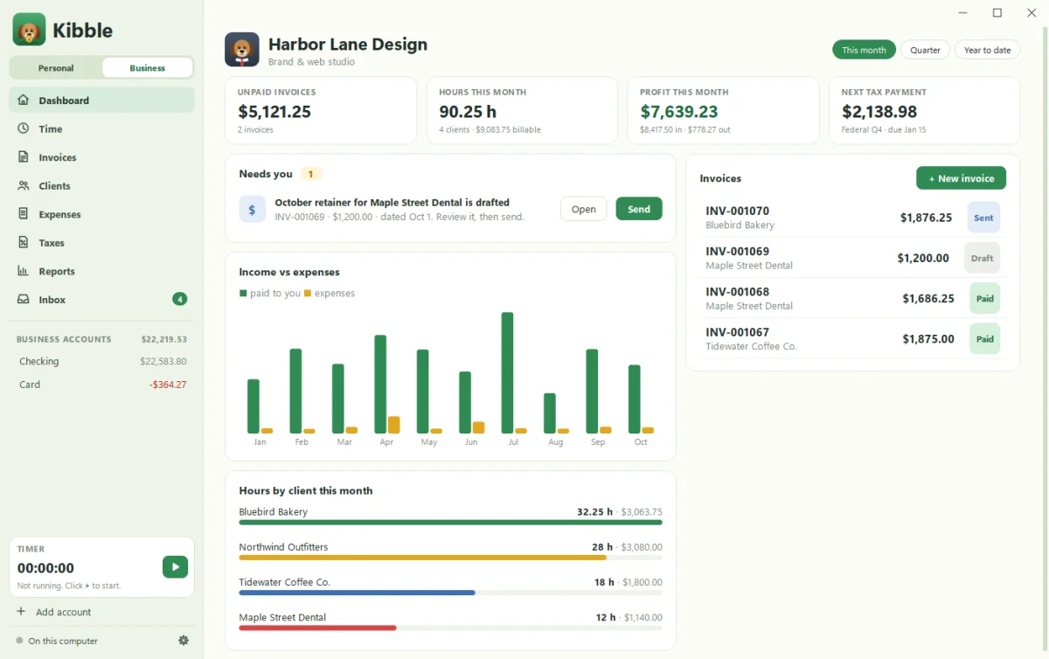Screen dimensions: 1049x659
Task: Go to the Time section
Action: coord(101,128)
